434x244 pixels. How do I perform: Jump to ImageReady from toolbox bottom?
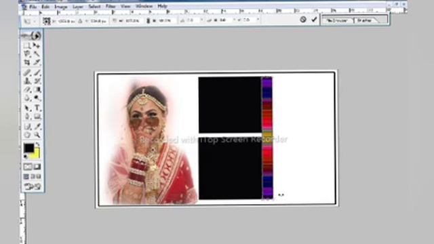coord(32,186)
